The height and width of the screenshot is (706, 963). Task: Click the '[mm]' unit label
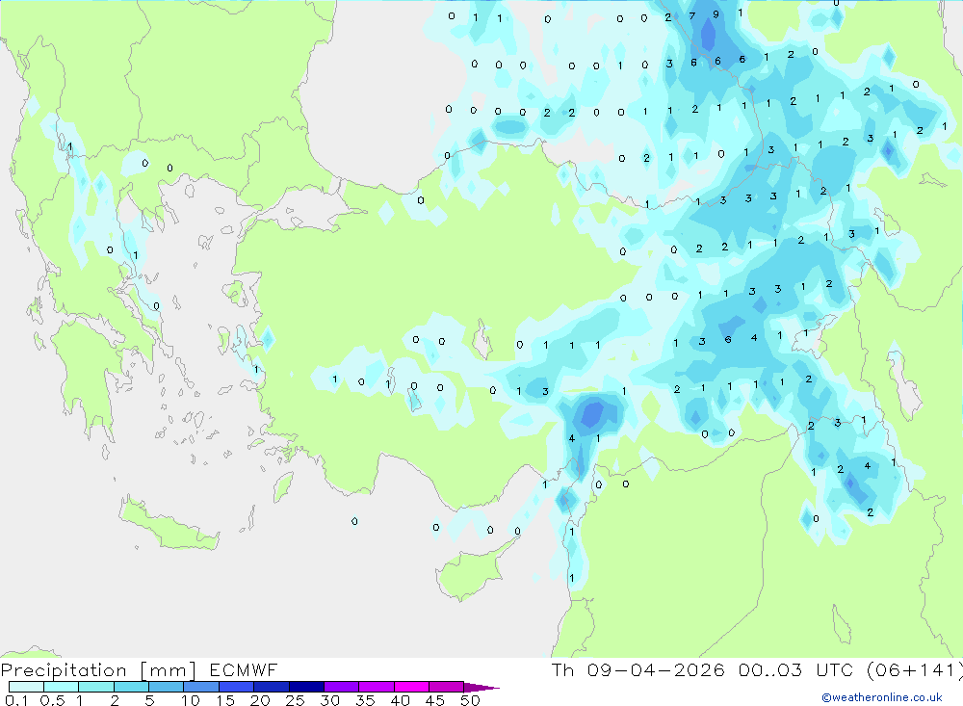tap(169, 670)
